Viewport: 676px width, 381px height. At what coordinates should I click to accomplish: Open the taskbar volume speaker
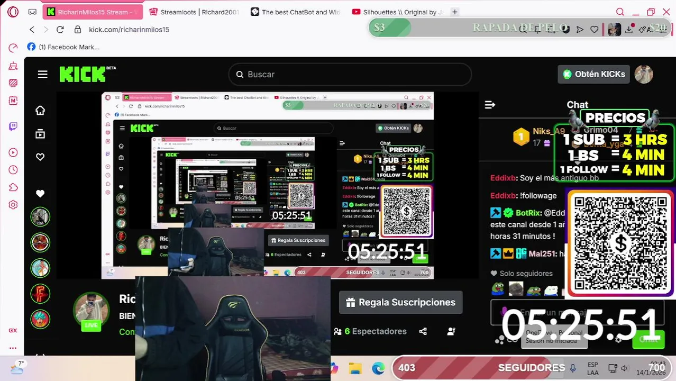(x=625, y=368)
